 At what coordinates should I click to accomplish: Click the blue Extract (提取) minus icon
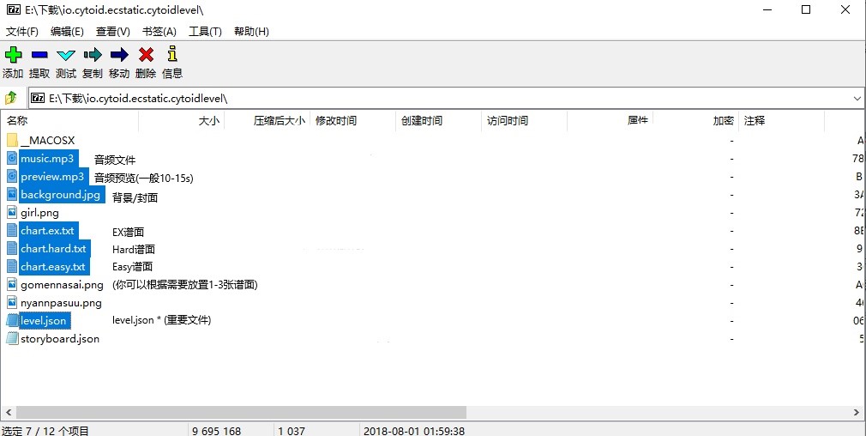click(x=39, y=56)
